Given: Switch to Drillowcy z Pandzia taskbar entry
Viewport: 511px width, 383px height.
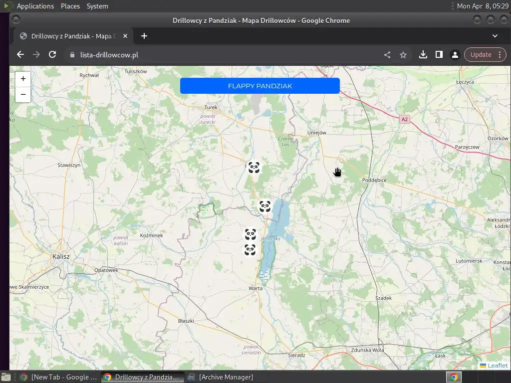Looking at the screenshot, I should [142, 377].
